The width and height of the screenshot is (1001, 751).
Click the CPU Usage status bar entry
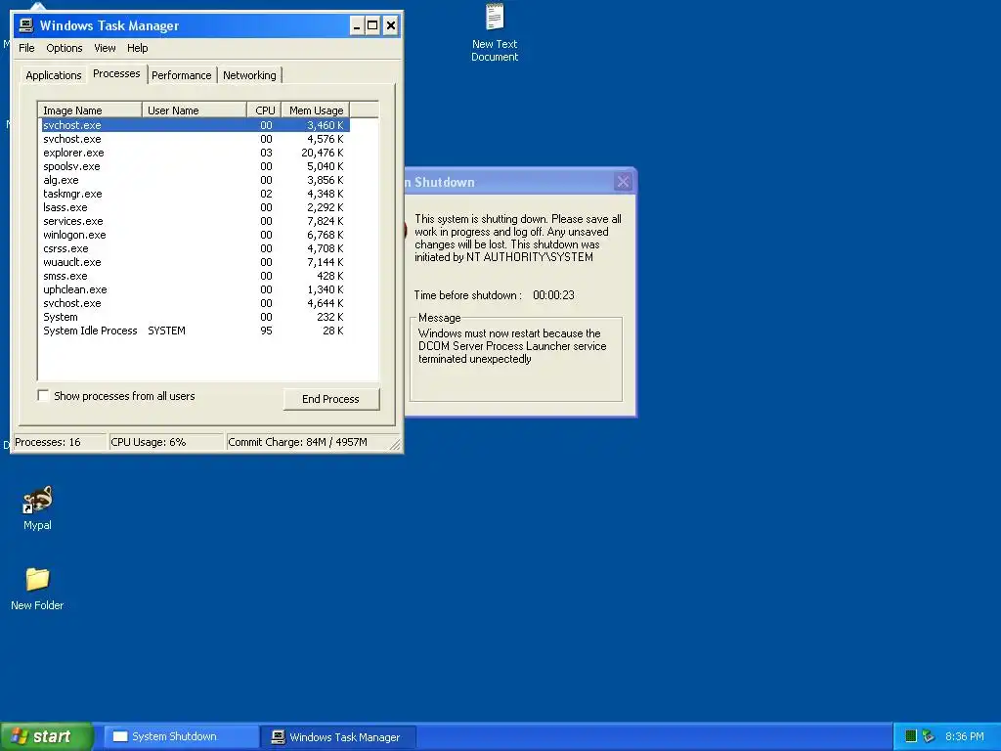click(x=166, y=442)
